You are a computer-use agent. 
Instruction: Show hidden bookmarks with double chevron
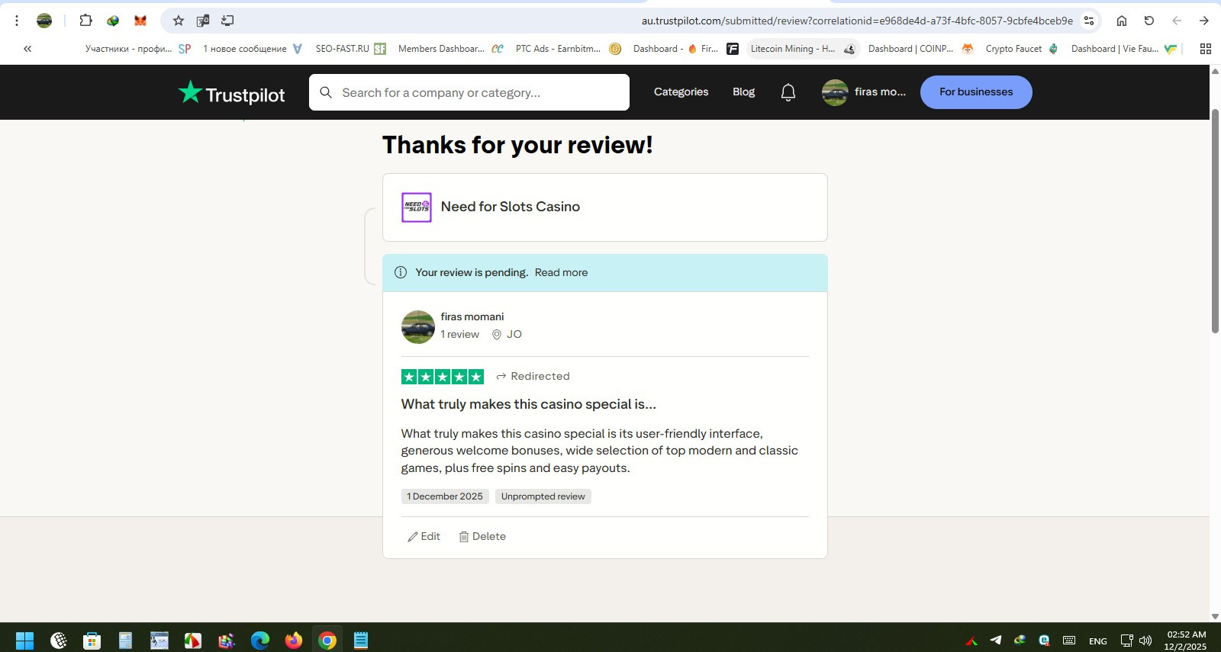[27, 49]
